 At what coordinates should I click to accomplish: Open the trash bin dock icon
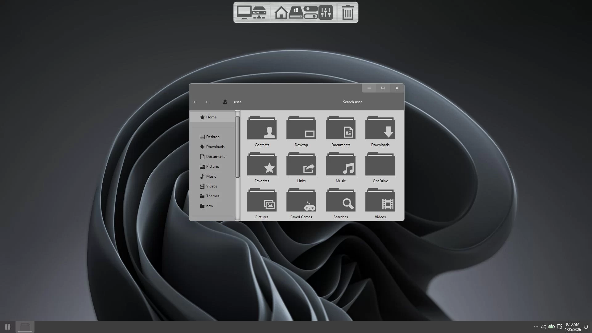[347, 13]
